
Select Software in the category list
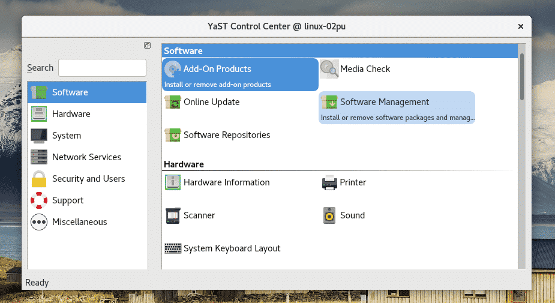(x=87, y=92)
